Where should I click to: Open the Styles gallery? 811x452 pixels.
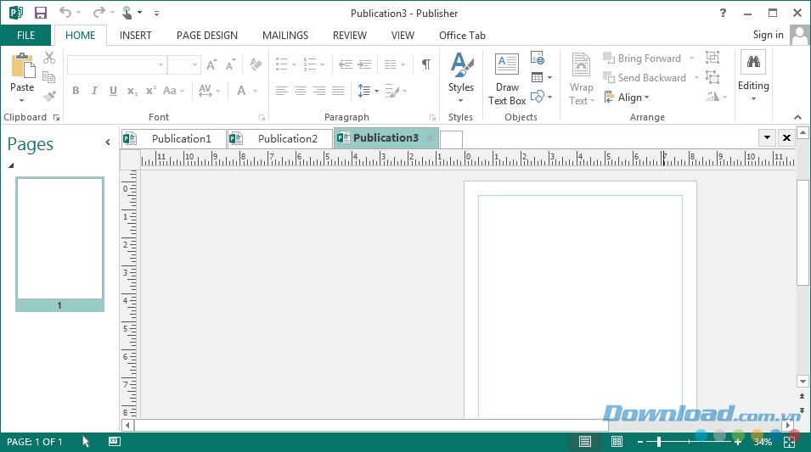click(461, 78)
